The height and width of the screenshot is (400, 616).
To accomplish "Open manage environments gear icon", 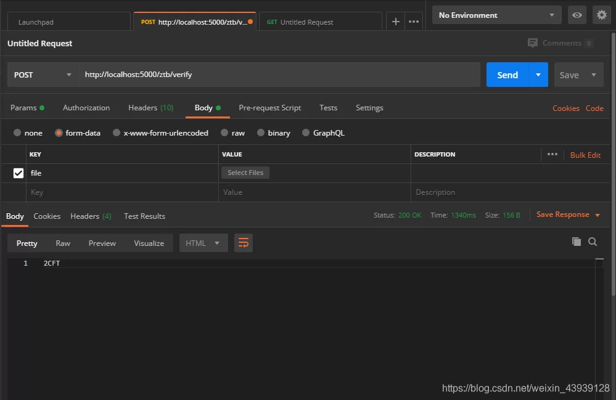I will [x=601, y=15].
